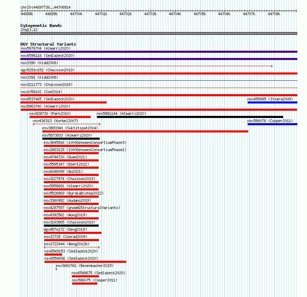
Task: Select the red bar under nsv6554936
Action: 85,262
